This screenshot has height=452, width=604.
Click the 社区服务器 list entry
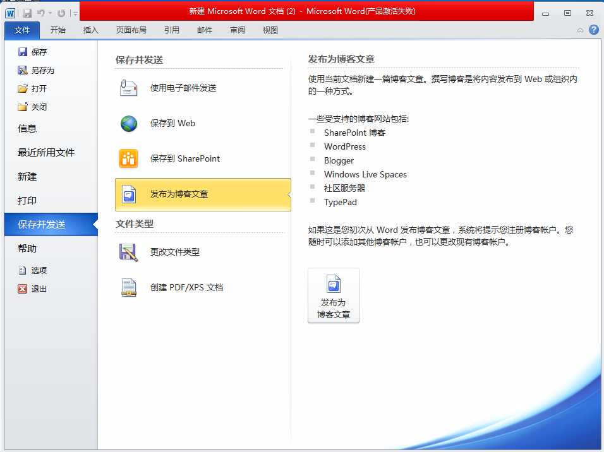click(344, 188)
